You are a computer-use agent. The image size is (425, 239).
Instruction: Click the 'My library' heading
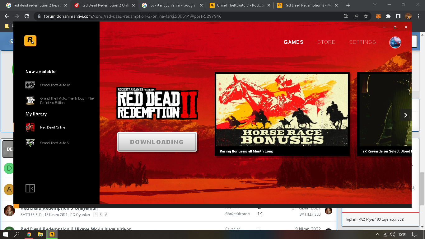pyautogui.click(x=36, y=114)
